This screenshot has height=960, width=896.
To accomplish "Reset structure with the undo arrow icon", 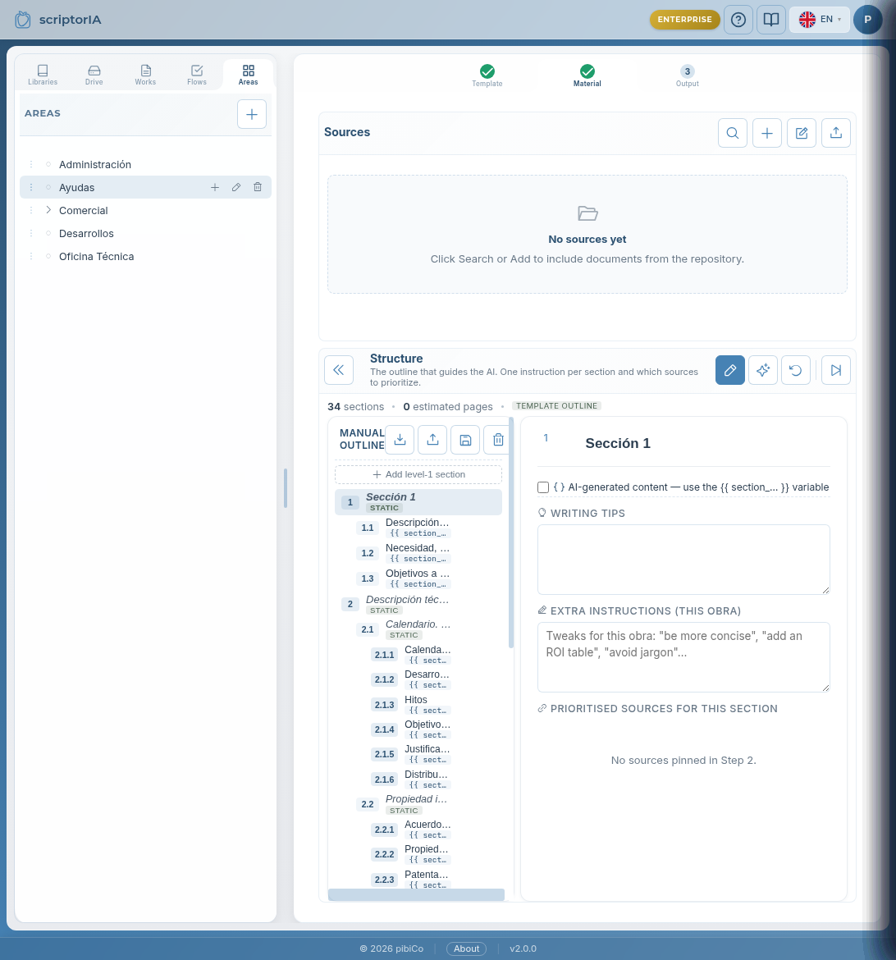I will 796,370.
